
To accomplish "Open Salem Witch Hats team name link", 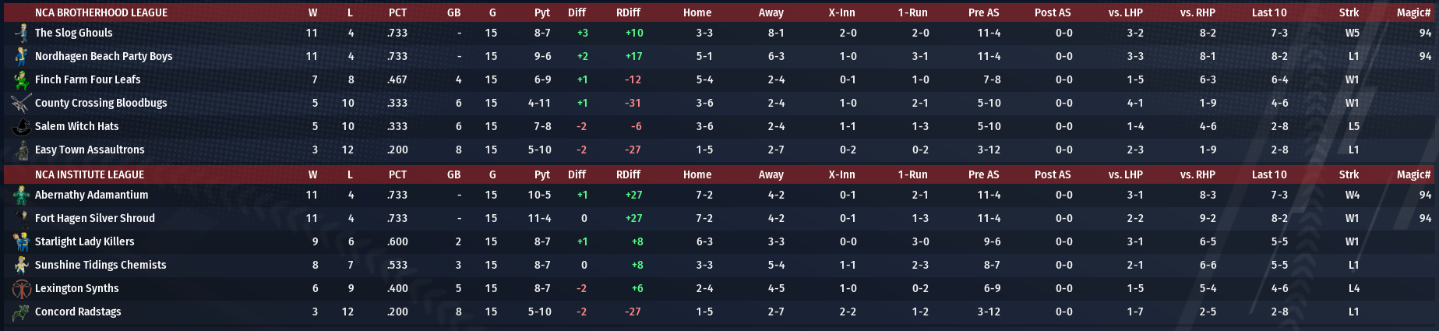I will tap(77, 126).
